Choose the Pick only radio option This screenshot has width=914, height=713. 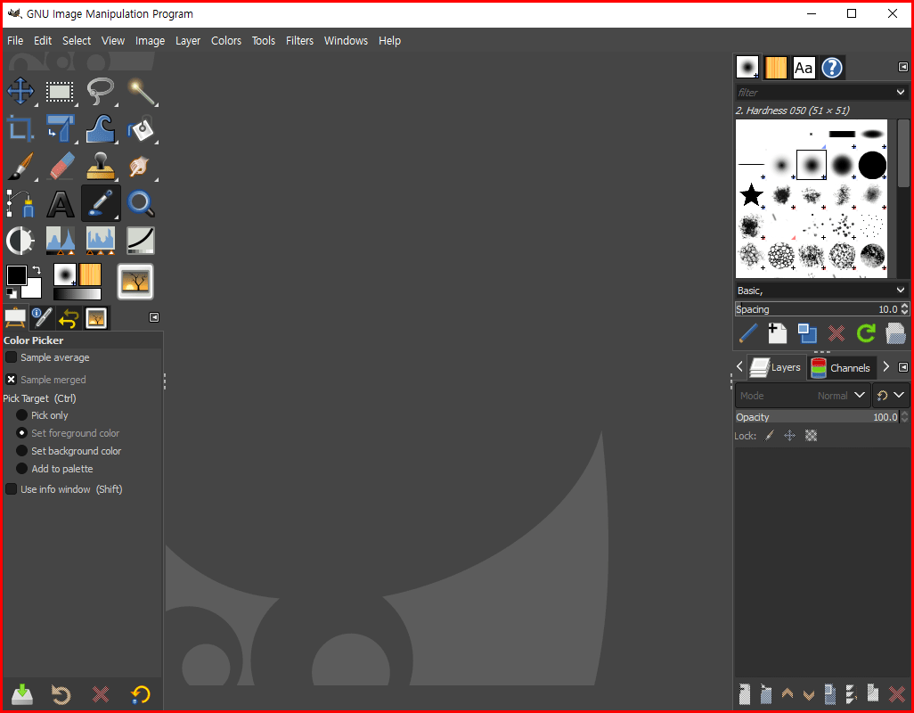pos(21,415)
